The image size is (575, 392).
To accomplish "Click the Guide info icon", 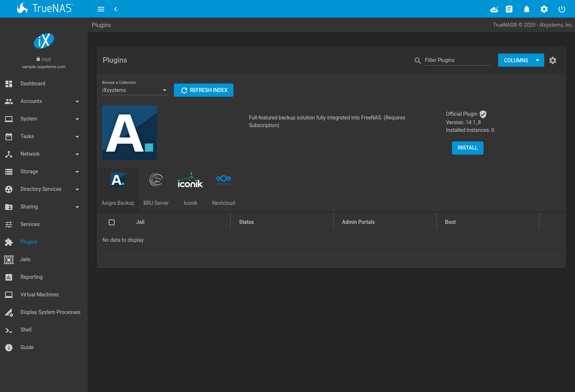I will tap(9, 347).
